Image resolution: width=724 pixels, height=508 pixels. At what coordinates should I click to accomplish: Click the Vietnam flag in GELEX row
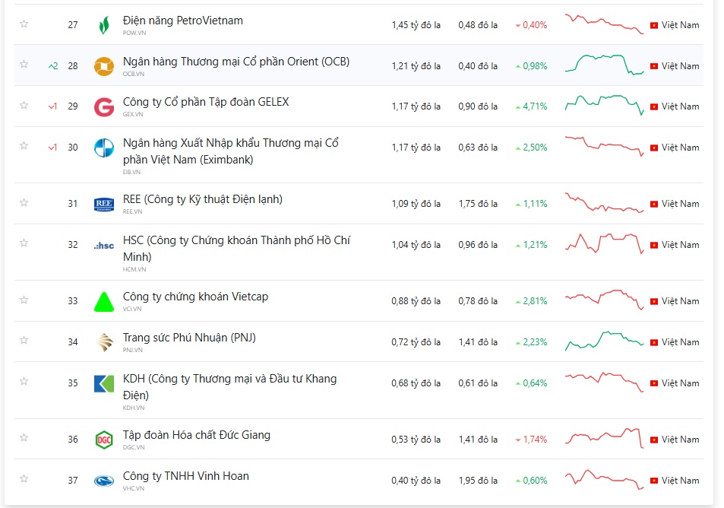coord(654,106)
